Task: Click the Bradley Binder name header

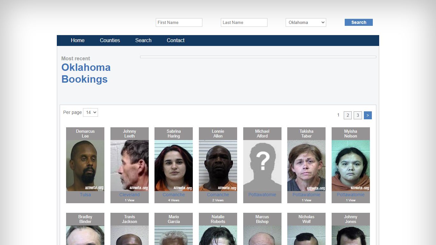Action: pos(85,219)
